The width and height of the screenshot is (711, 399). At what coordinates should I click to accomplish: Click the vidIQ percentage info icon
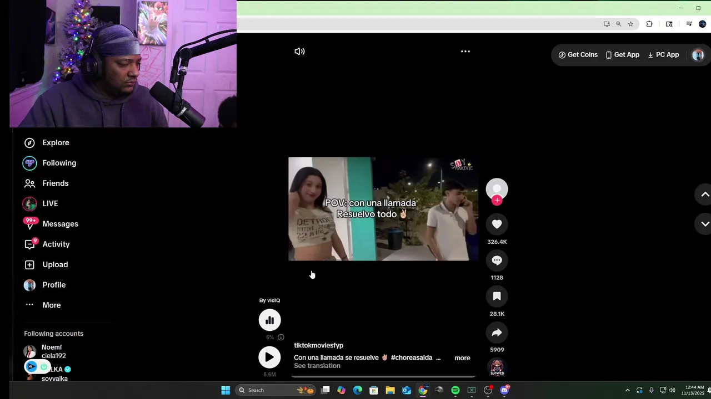point(281,337)
